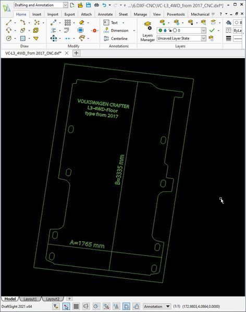This screenshot has width=246, height=312.
Task: Click the green checkmark activate layer icon
Action: pyautogui.click(x=212, y=30)
